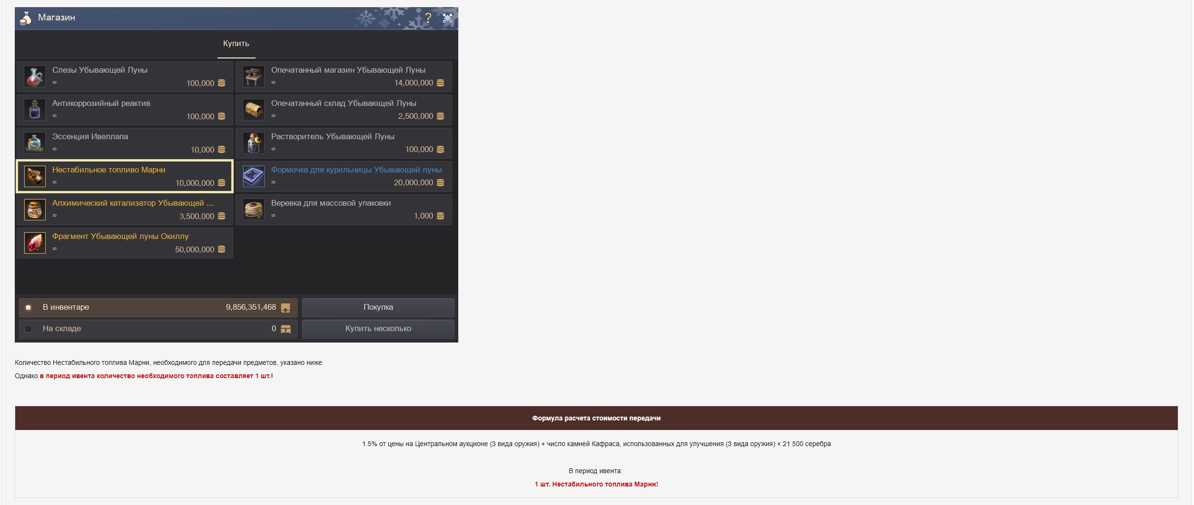
Task: Select item name Веревка для массовой упаковки
Action: click(x=331, y=203)
